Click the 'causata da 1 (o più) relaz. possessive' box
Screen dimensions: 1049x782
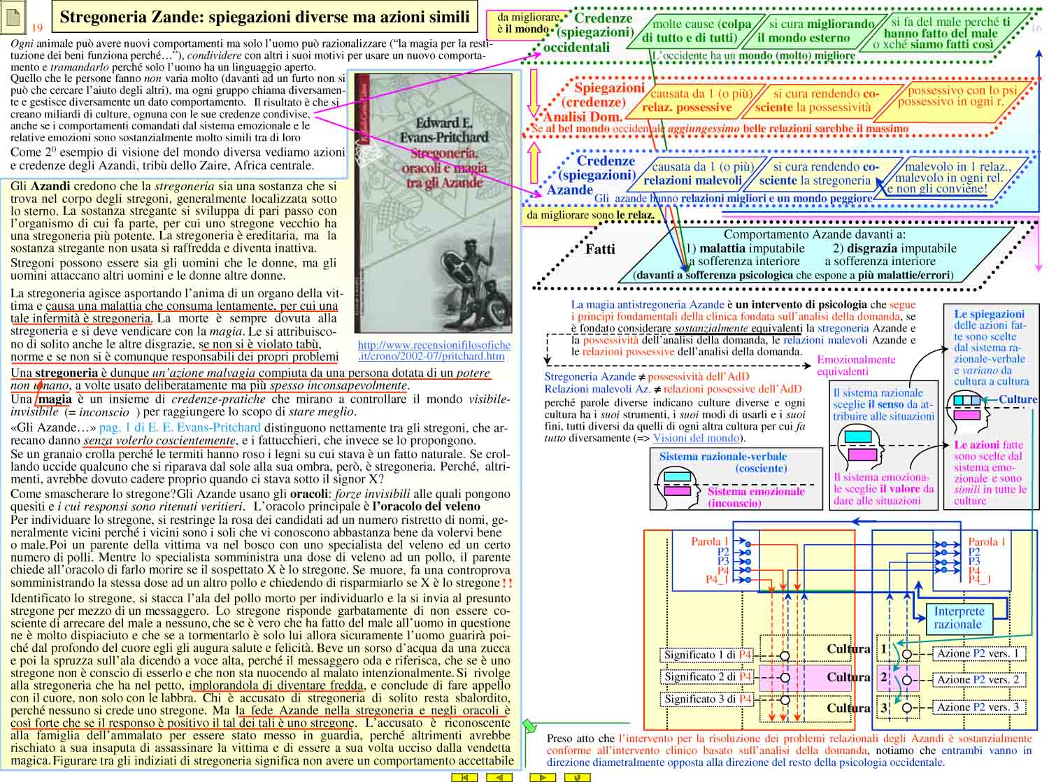700,100
